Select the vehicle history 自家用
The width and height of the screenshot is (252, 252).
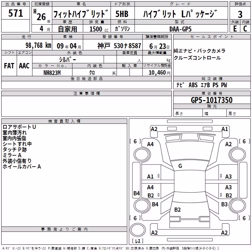tap(67, 29)
